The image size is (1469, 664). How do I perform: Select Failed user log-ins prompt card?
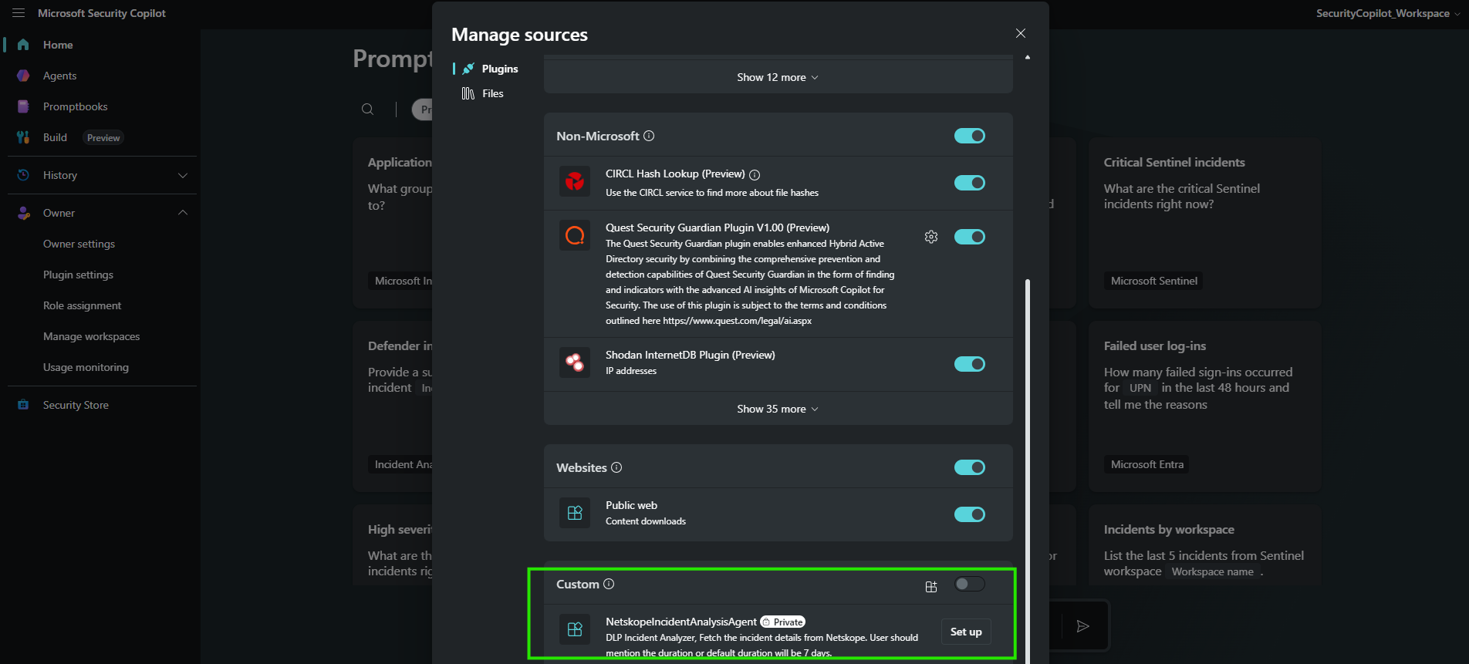click(x=1204, y=406)
